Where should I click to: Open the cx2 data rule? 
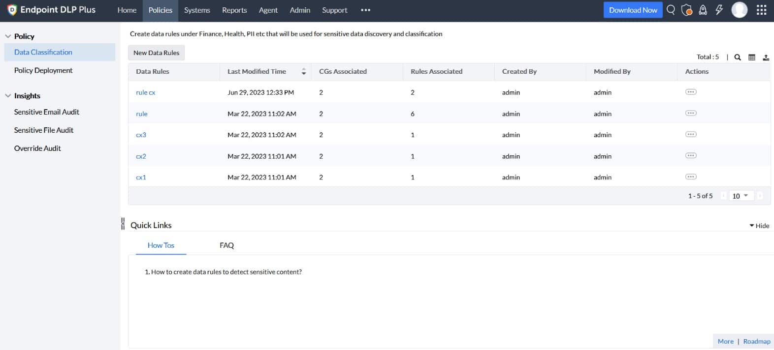141,156
